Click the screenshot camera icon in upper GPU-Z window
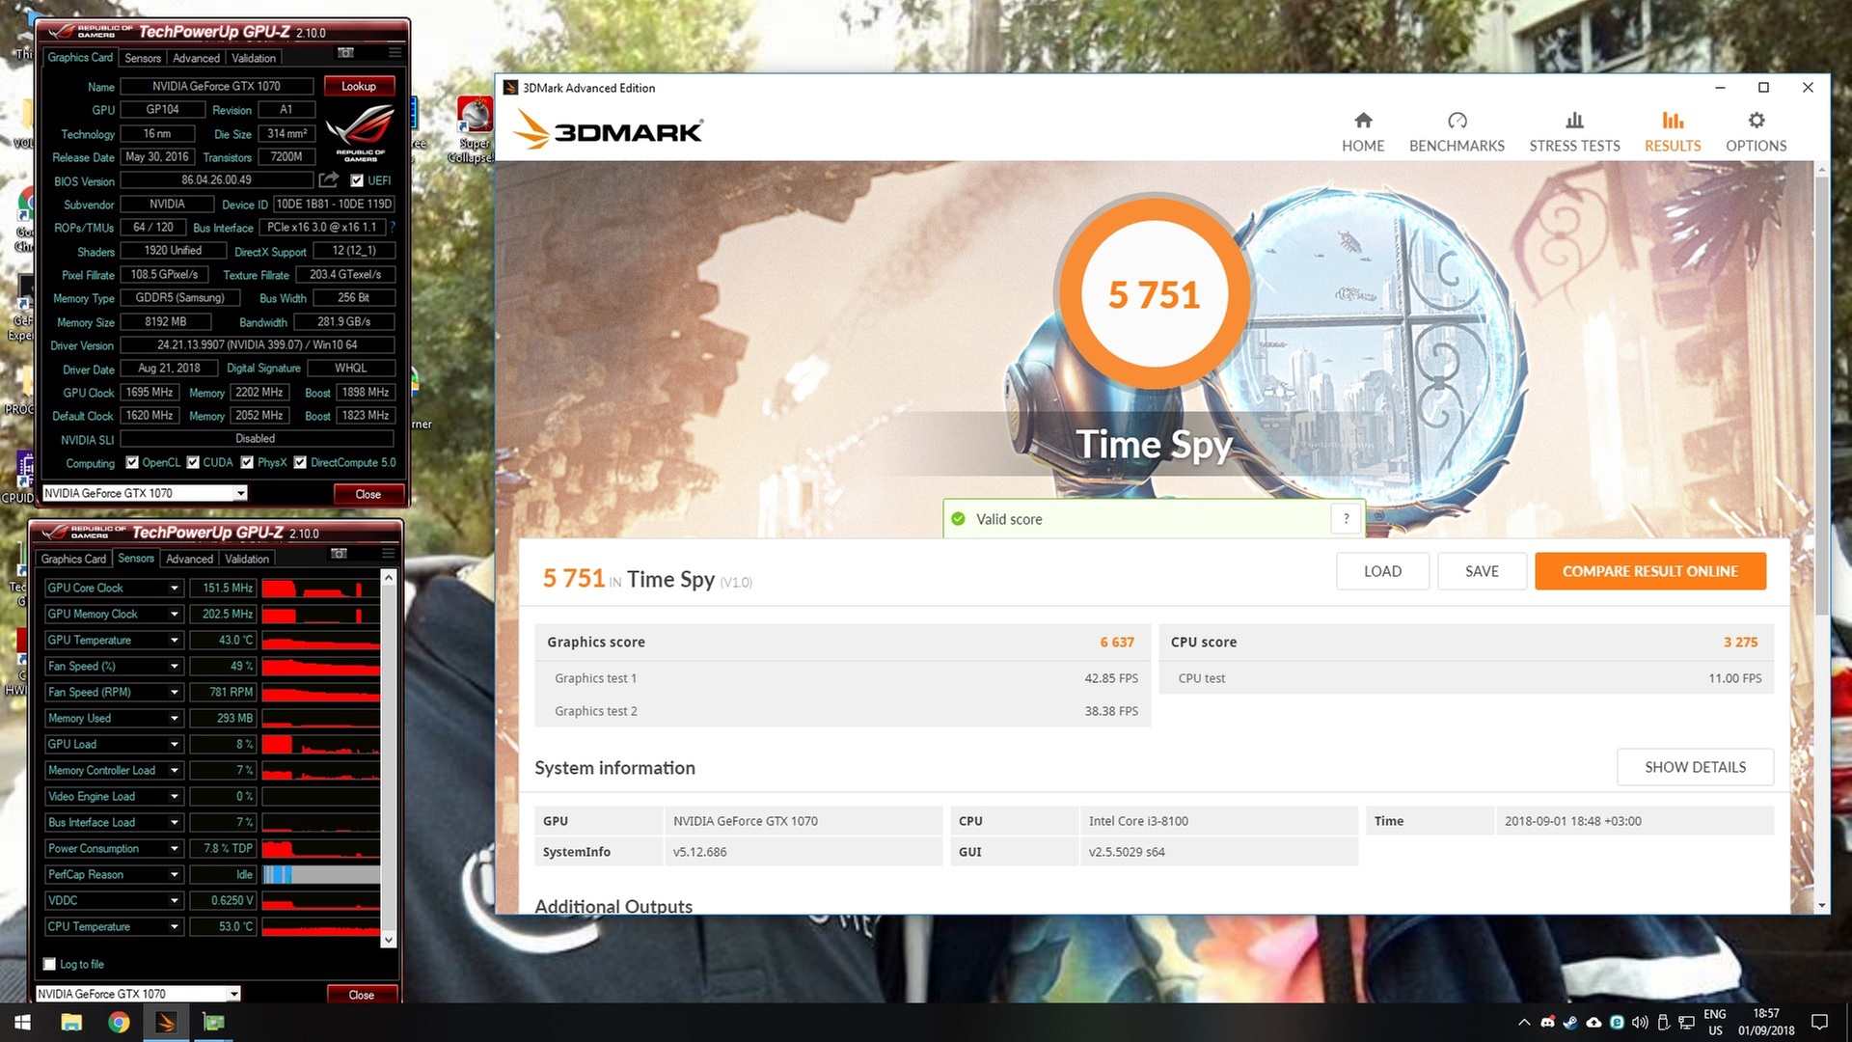The width and height of the screenshot is (1852, 1042). (x=345, y=52)
